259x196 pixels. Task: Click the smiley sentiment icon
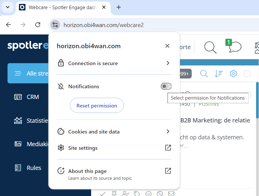click(148, 194)
